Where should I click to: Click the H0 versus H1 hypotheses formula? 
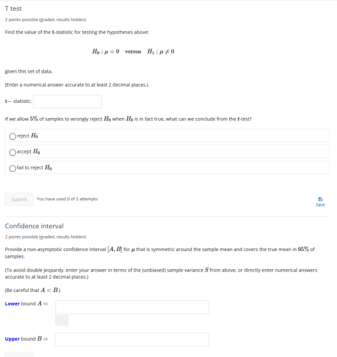133,52
